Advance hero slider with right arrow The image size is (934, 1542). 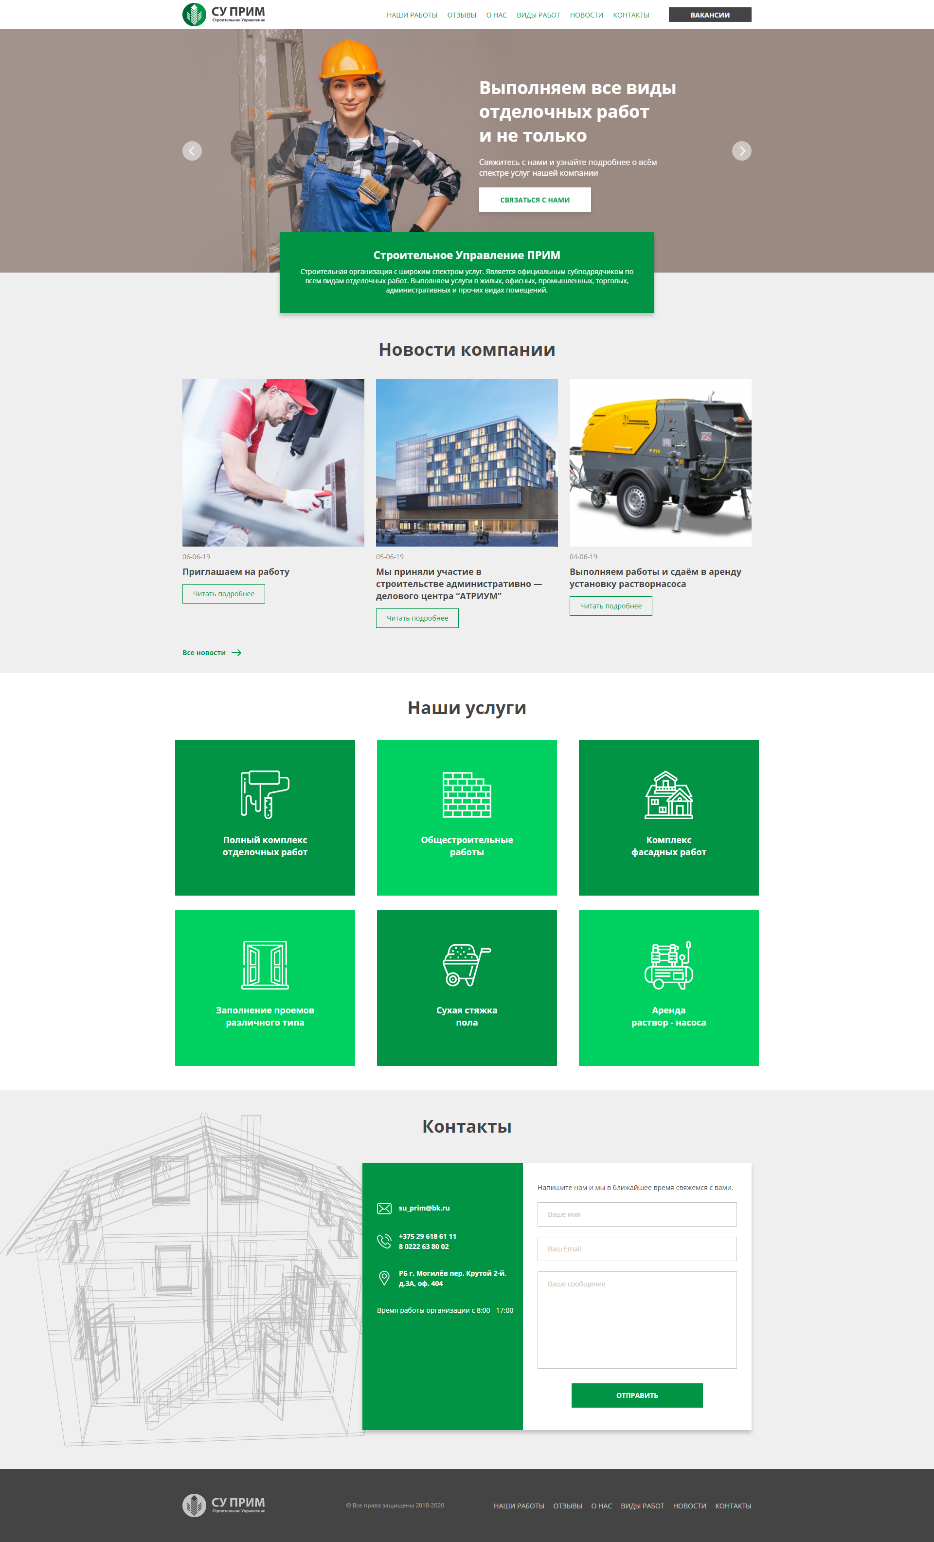point(741,151)
